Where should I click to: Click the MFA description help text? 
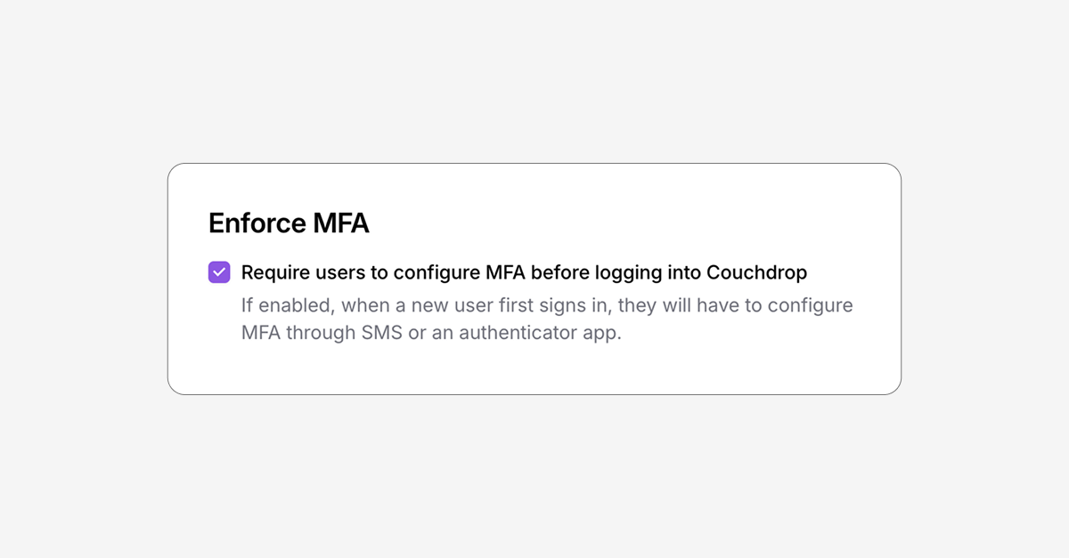pyautogui.click(x=546, y=319)
